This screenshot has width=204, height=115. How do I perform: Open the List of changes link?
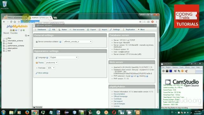click(119, 104)
